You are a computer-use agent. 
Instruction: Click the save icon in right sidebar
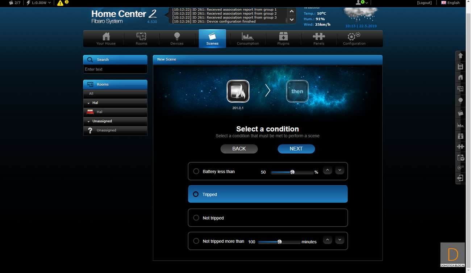pos(460,67)
